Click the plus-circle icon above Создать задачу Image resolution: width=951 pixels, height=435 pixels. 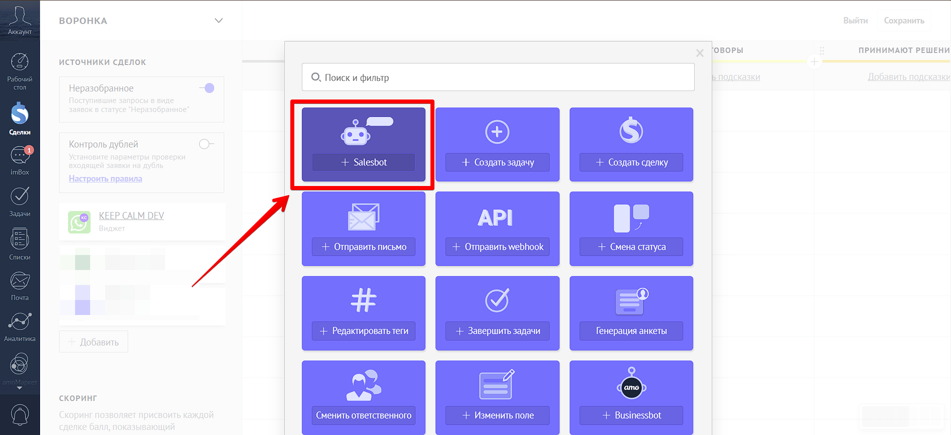click(x=497, y=132)
